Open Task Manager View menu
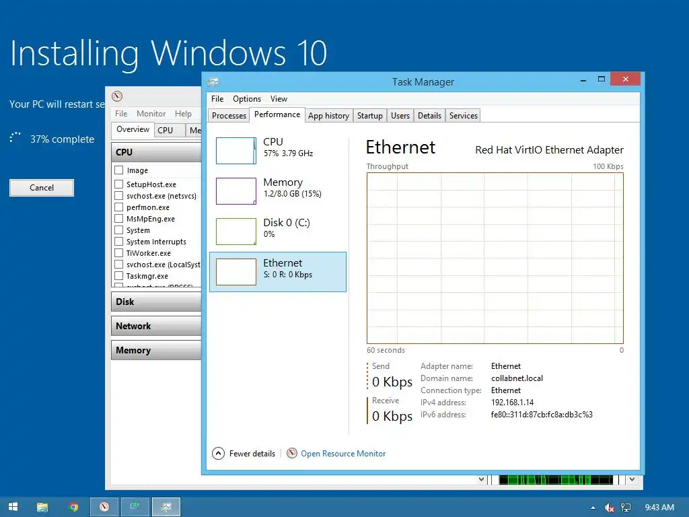This screenshot has width=689, height=517. tap(279, 99)
